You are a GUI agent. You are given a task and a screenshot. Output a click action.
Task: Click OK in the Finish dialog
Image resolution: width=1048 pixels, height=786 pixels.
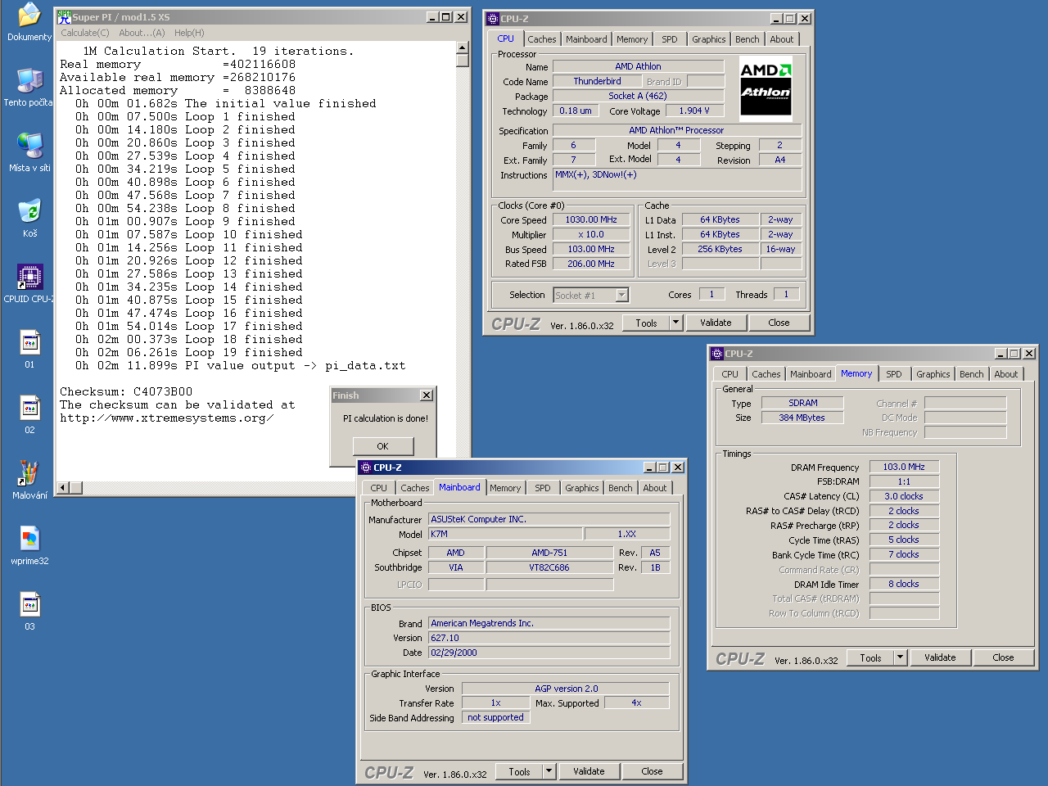click(382, 446)
